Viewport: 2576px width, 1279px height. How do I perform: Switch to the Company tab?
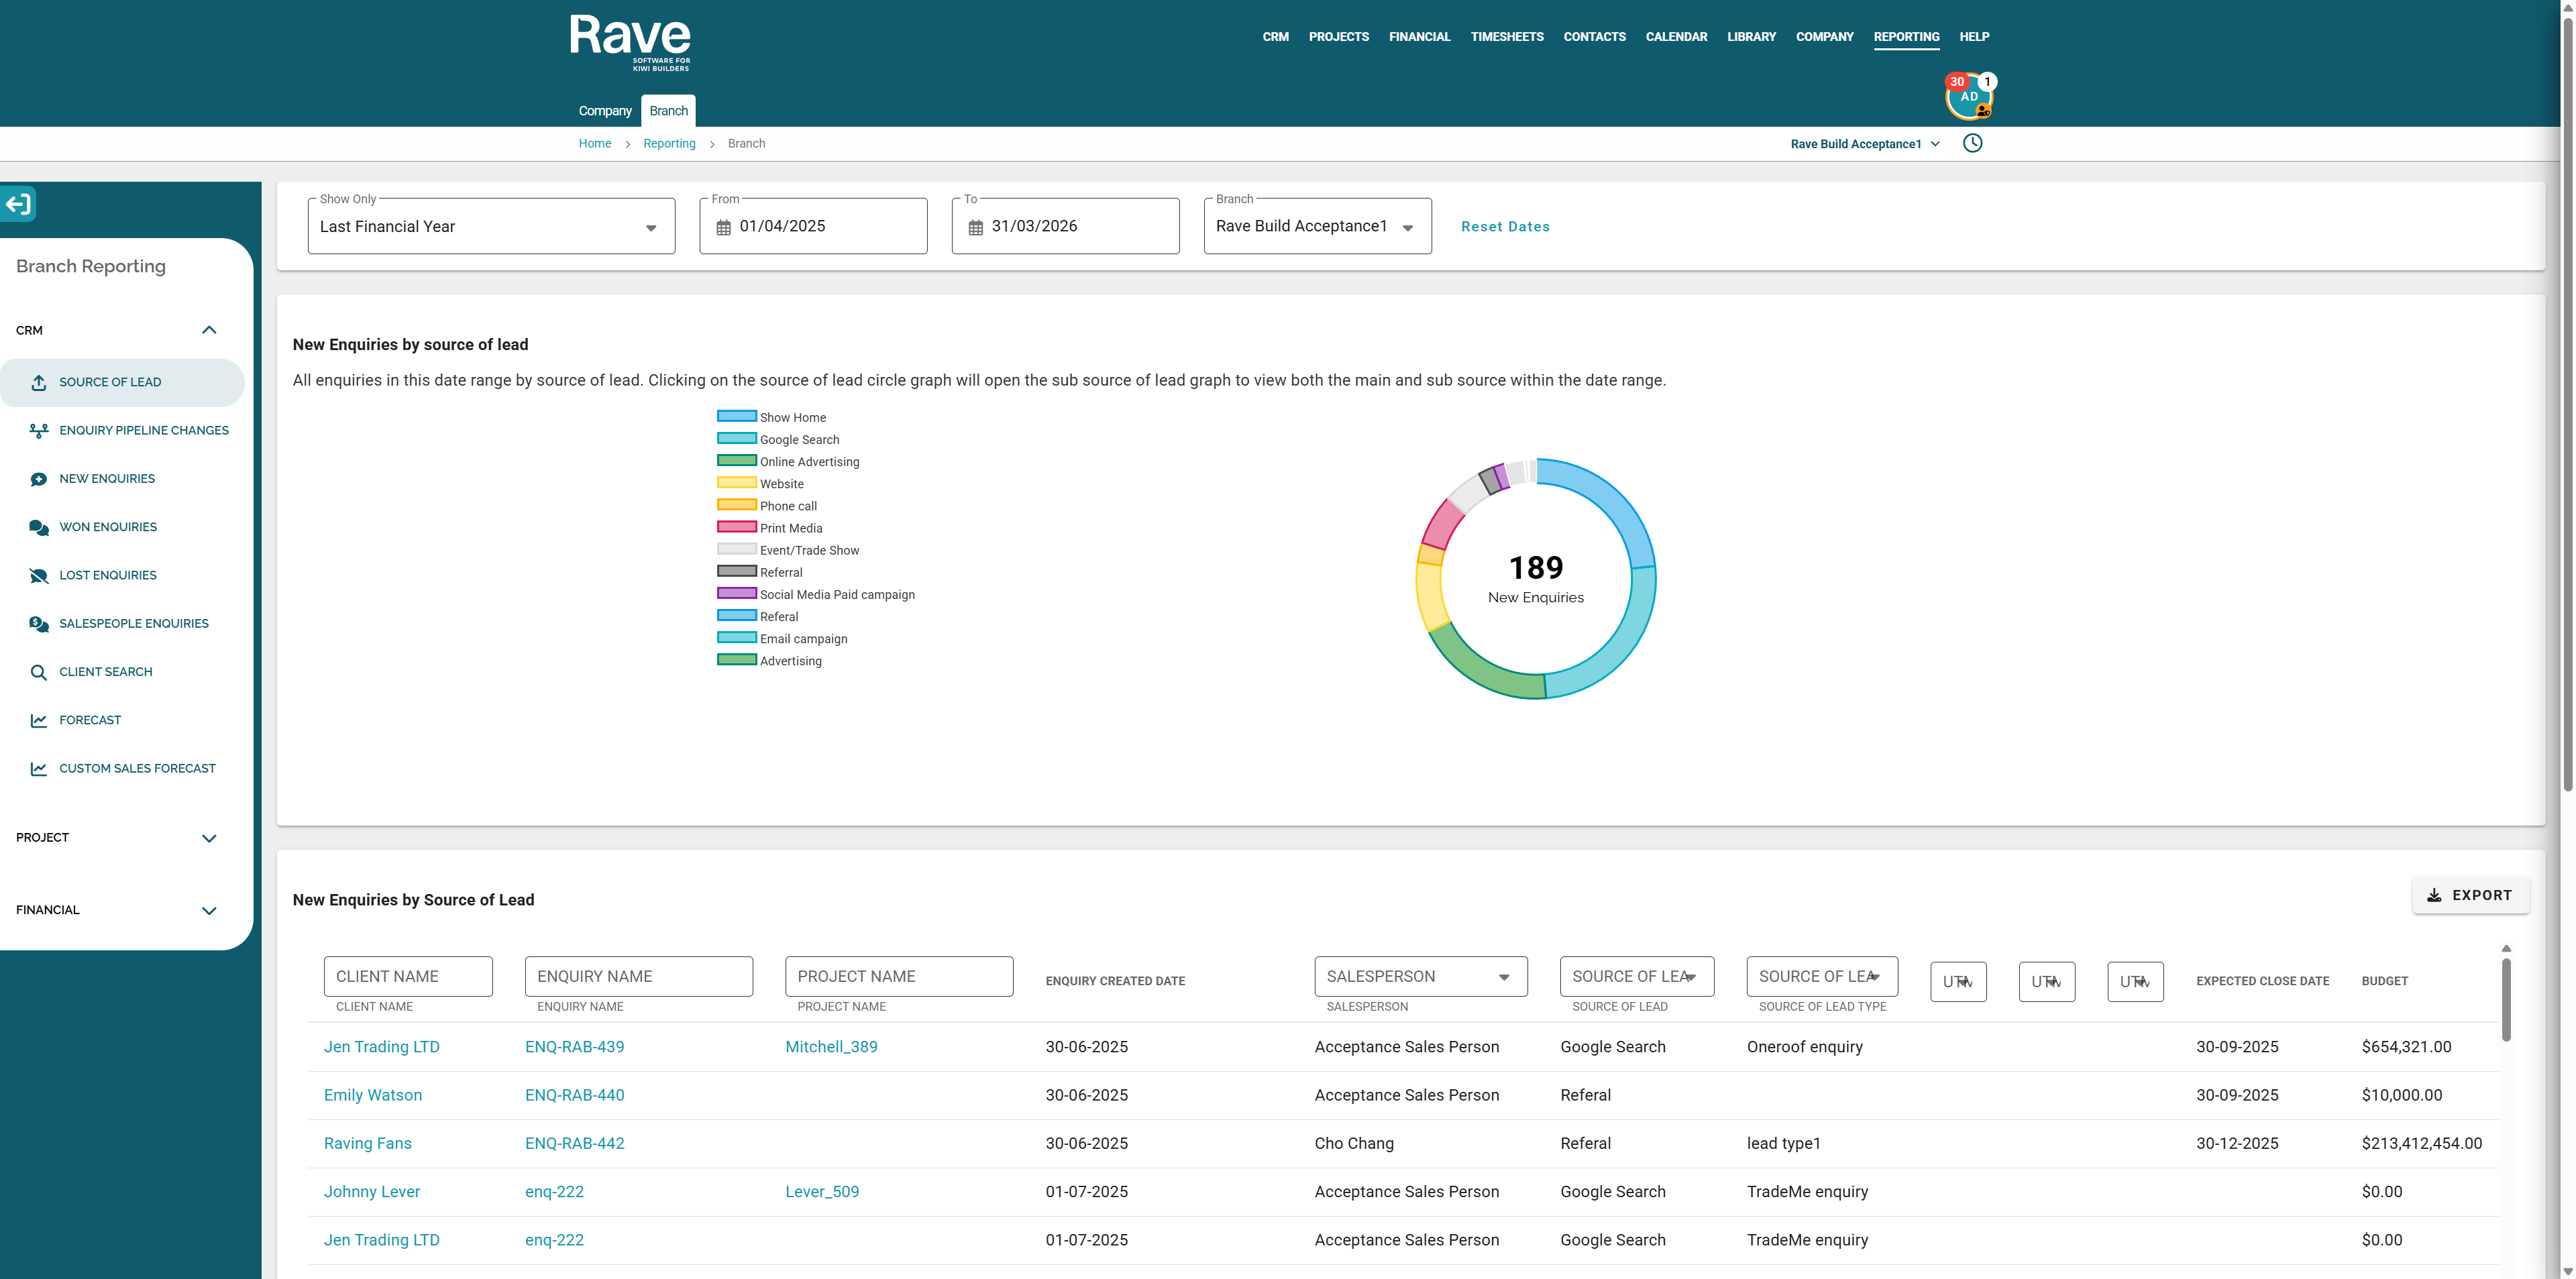[605, 111]
